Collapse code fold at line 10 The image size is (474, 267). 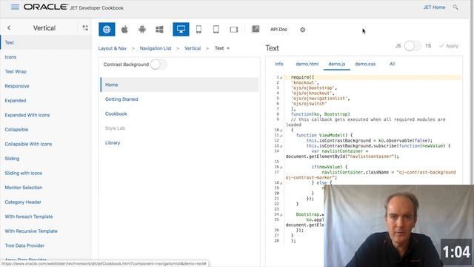point(281,131)
